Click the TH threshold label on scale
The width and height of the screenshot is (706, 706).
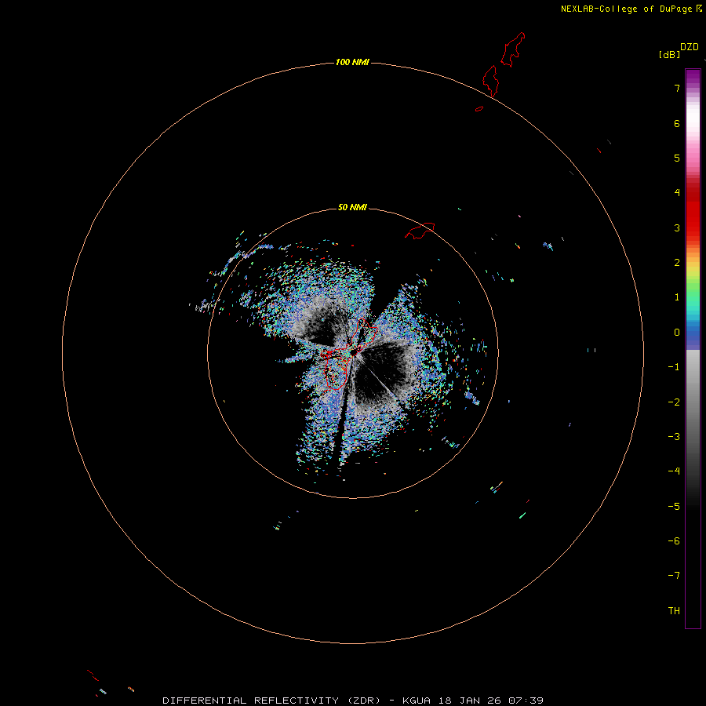[674, 611]
